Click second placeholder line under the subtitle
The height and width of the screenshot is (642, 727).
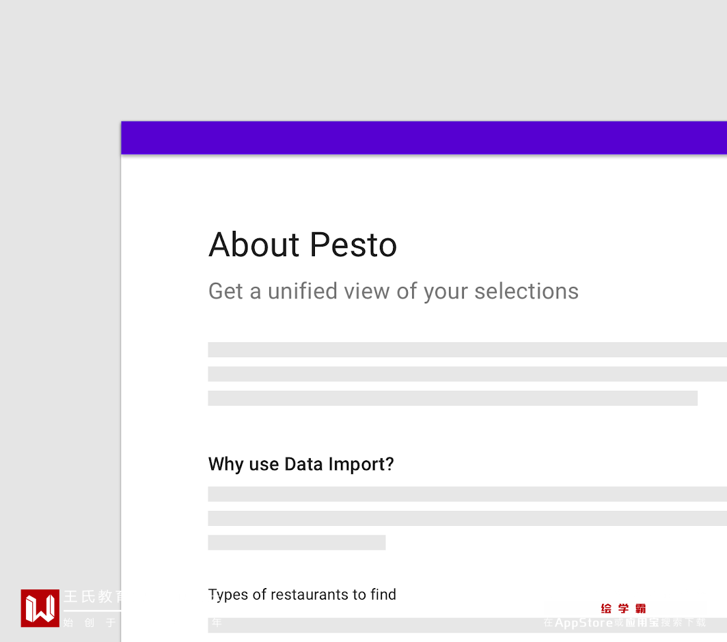coord(467,374)
